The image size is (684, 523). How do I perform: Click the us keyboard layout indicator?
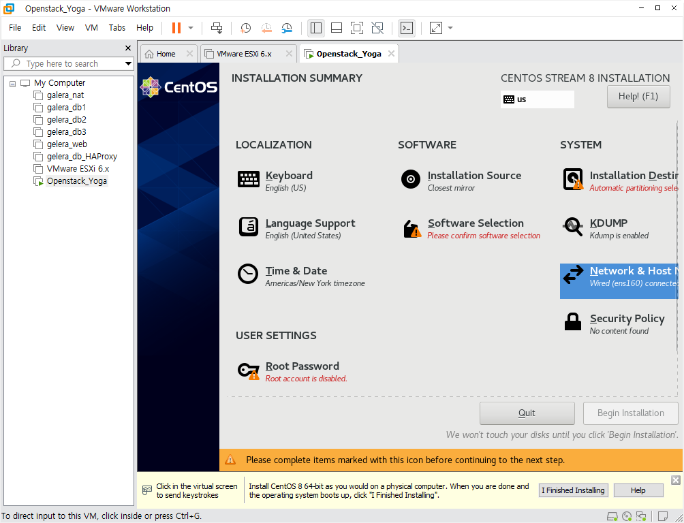tap(537, 99)
